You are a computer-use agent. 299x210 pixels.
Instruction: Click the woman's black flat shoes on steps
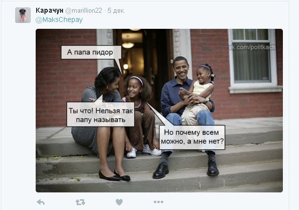(115, 176)
